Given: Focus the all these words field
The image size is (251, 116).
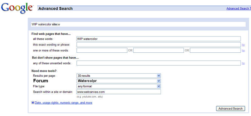Looking at the screenshot, I should click(x=159, y=39).
